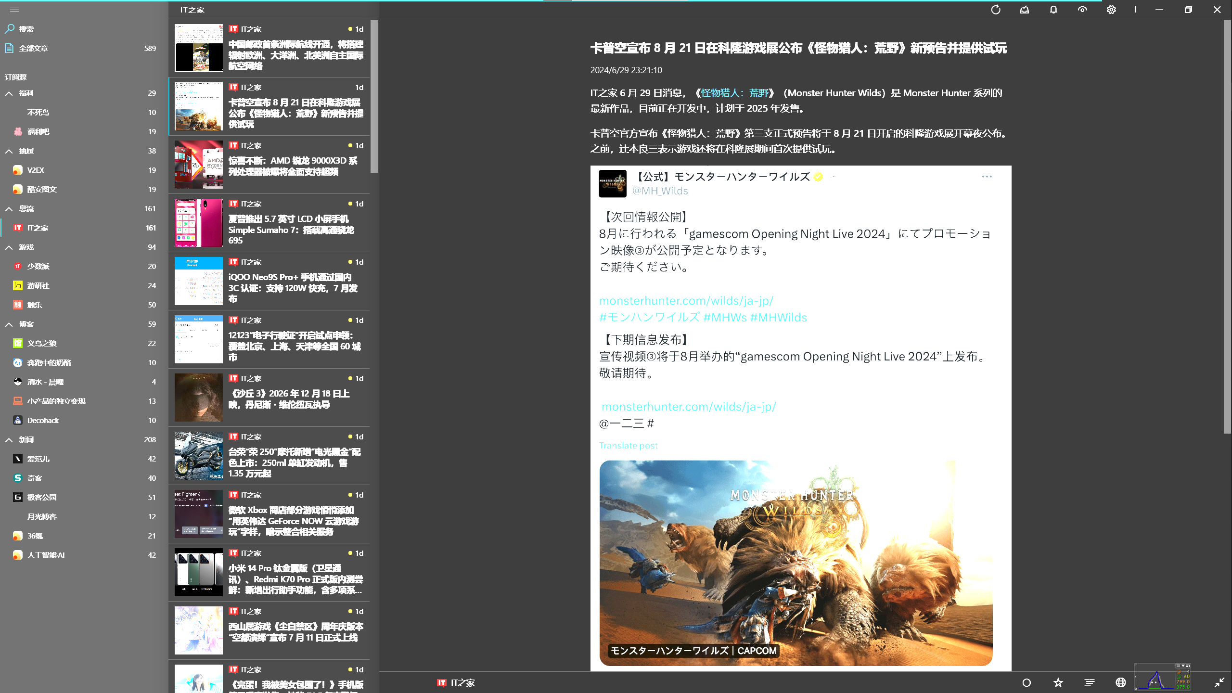Open the 夏普 Simple Sumaho 7 article
Screen dimensions: 1232x693
[269, 223]
